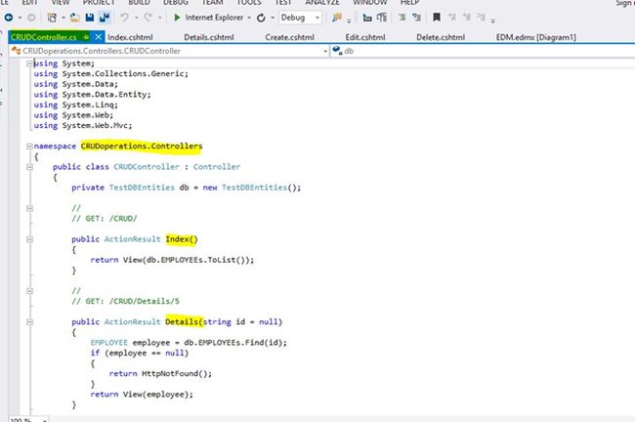Viewport: 635px width, 422px height.
Task: Click the highlighted Details( method name
Action: (184, 322)
